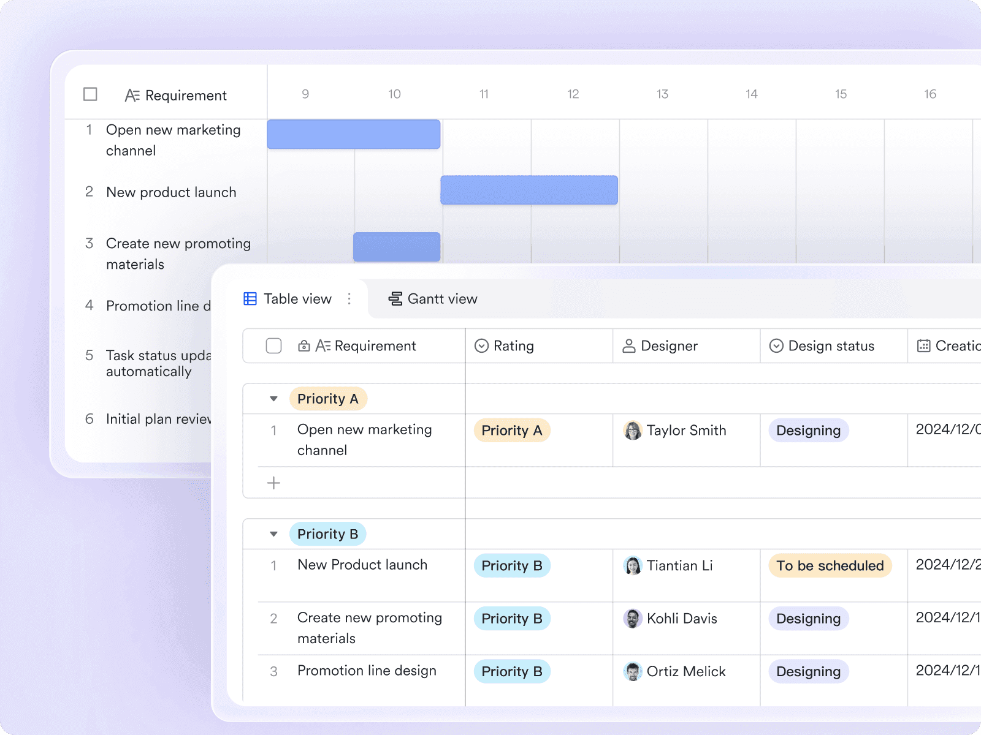Click the Design status column type icon
Viewport: 981px width, 735px height.
776,346
